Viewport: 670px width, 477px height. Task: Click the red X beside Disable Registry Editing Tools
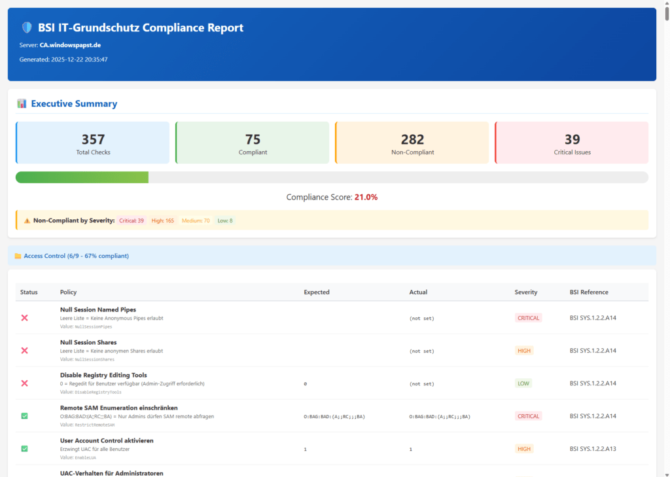(x=24, y=383)
